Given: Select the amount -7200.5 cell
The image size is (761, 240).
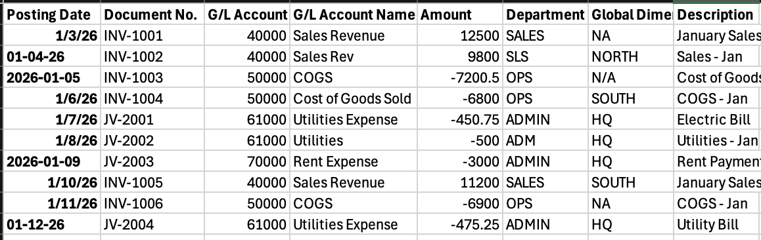Looking at the screenshot, I should [x=460, y=77].
